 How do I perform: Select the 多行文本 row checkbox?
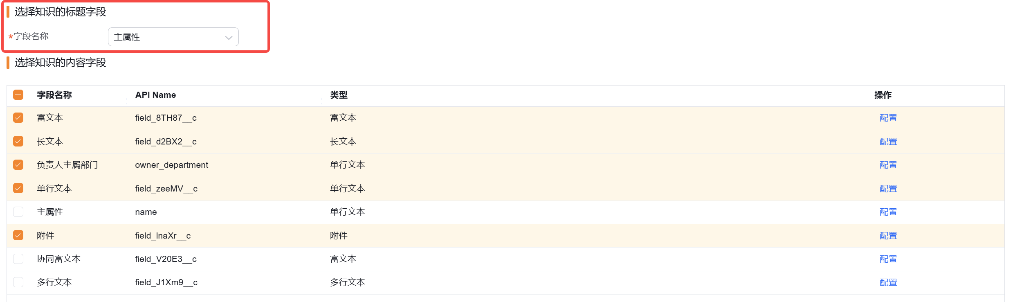18,282
